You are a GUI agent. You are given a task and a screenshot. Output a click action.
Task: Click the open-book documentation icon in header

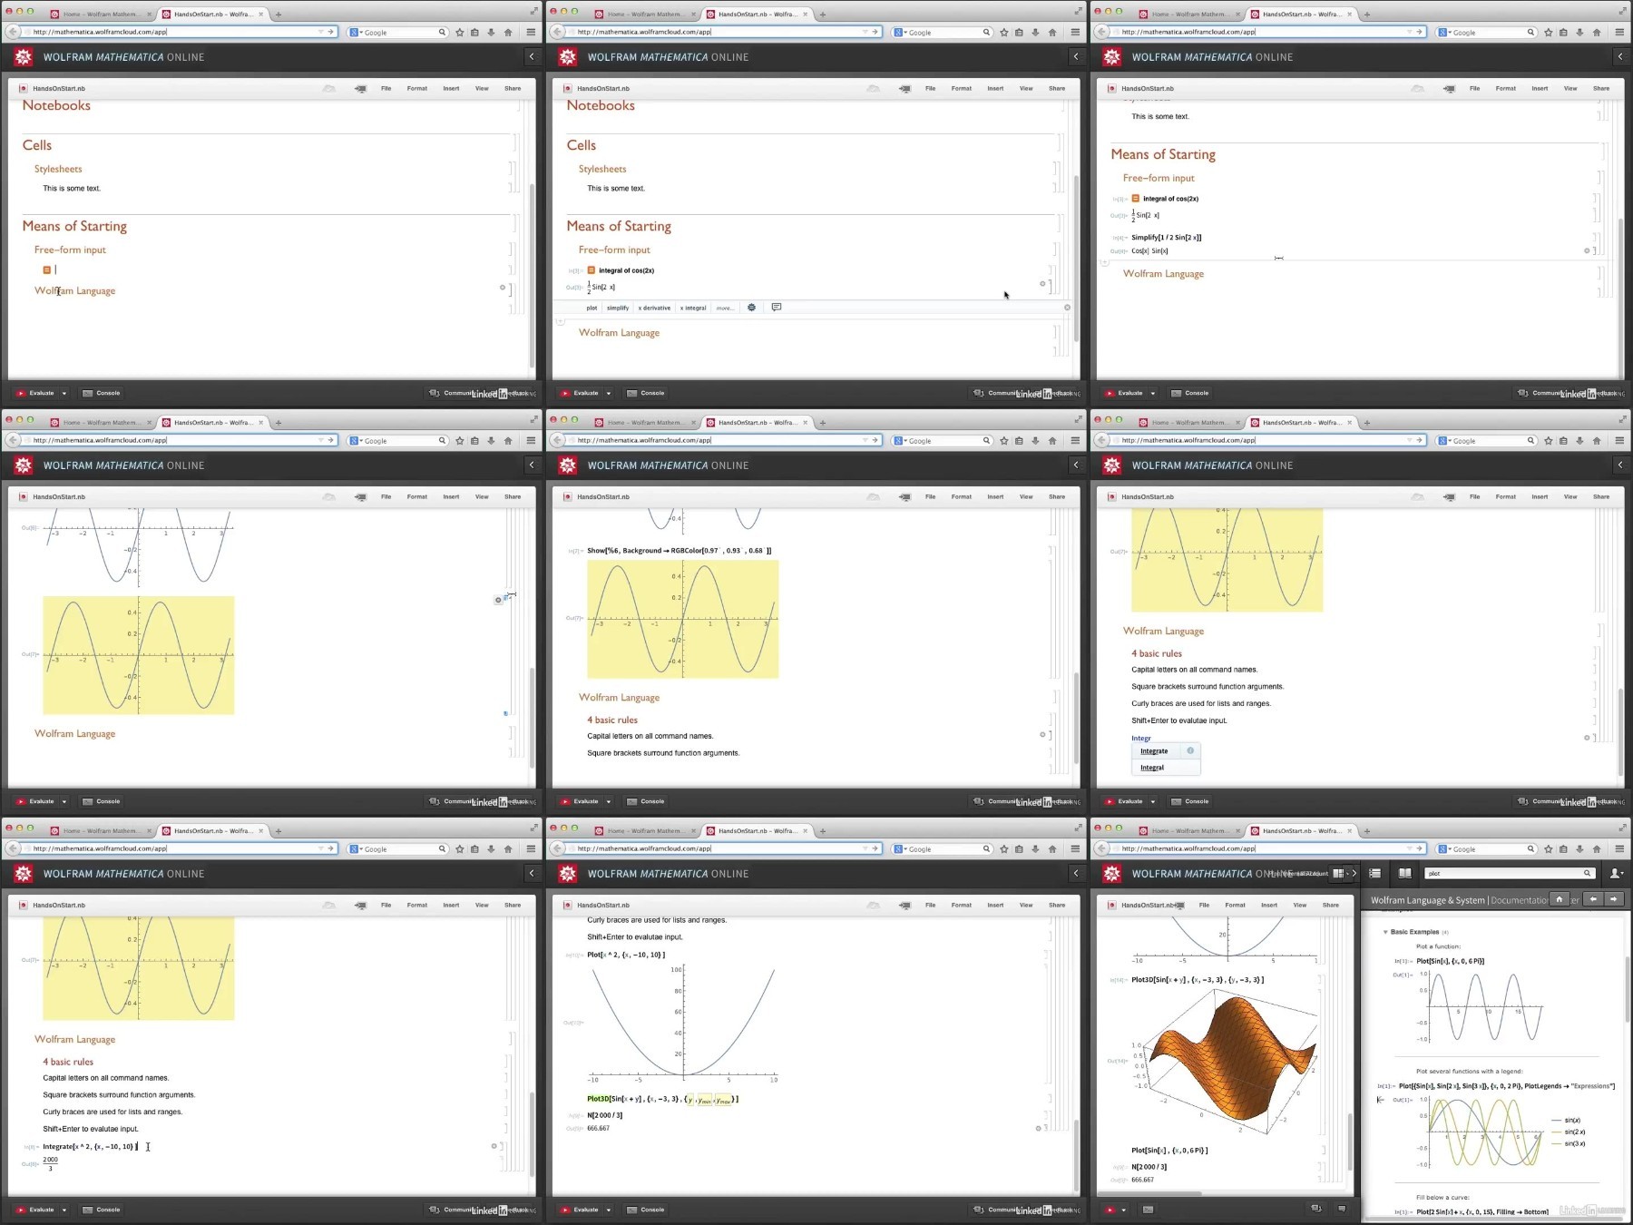tap(1404, 874)
